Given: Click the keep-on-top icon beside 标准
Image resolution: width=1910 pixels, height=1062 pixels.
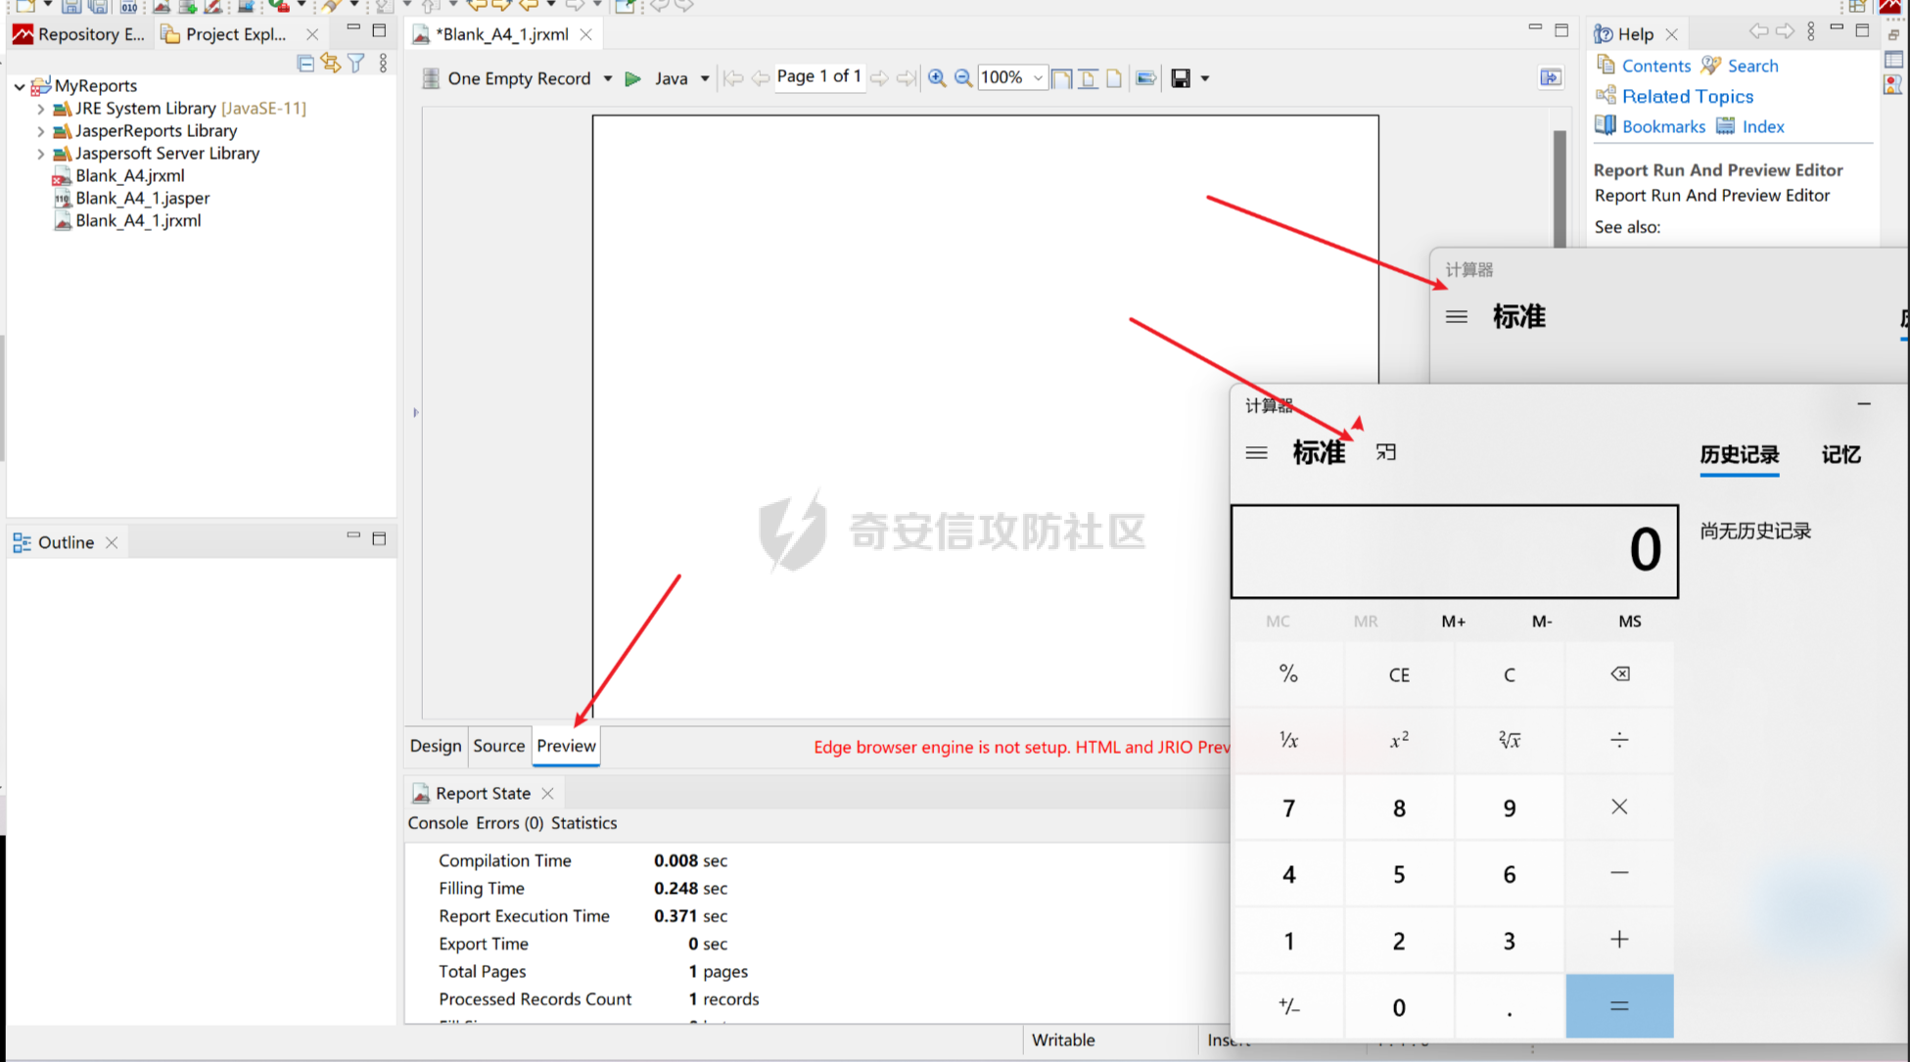Looking at the screenshot, I should click(x=1385, y=452).
